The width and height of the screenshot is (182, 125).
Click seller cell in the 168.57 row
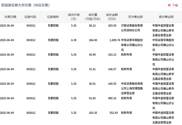(163, 74)
